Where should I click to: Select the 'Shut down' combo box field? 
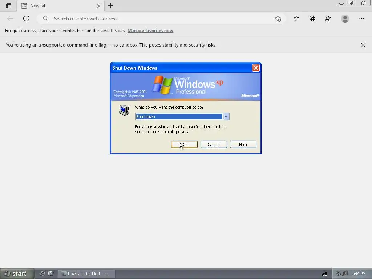182,117
